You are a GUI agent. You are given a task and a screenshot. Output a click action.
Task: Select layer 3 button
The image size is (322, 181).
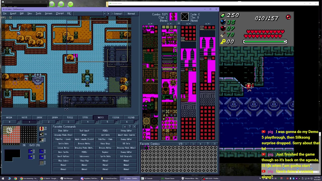(x=68, y=122)
